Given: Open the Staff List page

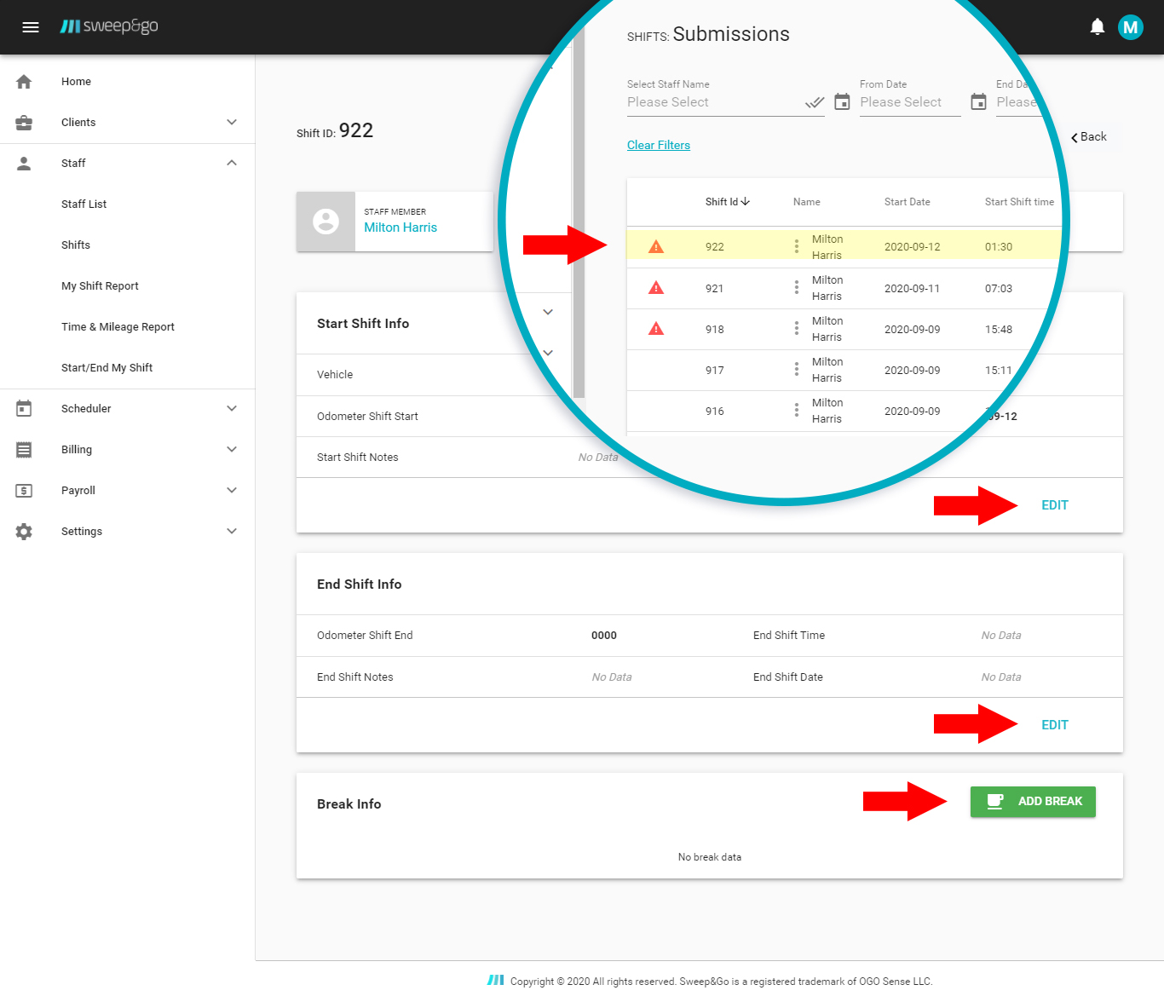Looking at the screenshot, I should 84,204.
